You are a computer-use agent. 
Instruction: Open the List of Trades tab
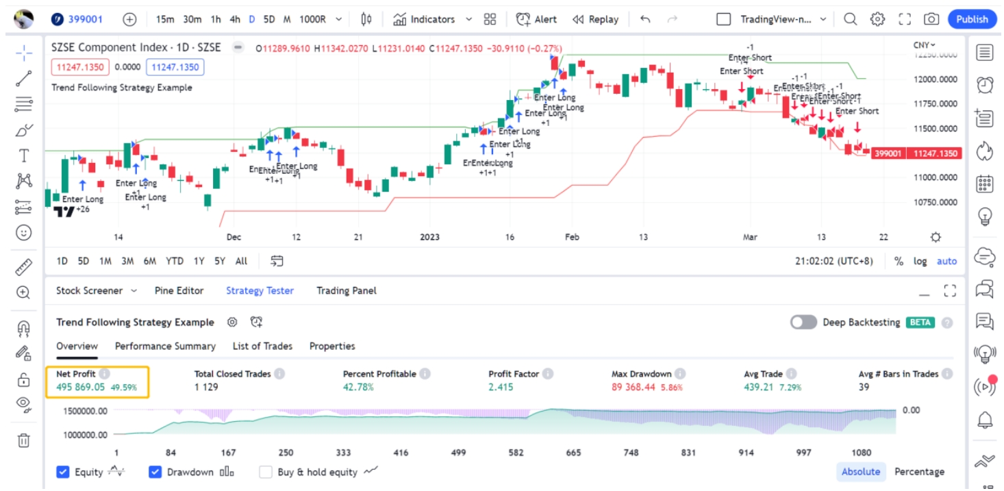click(x=262, y=346)
